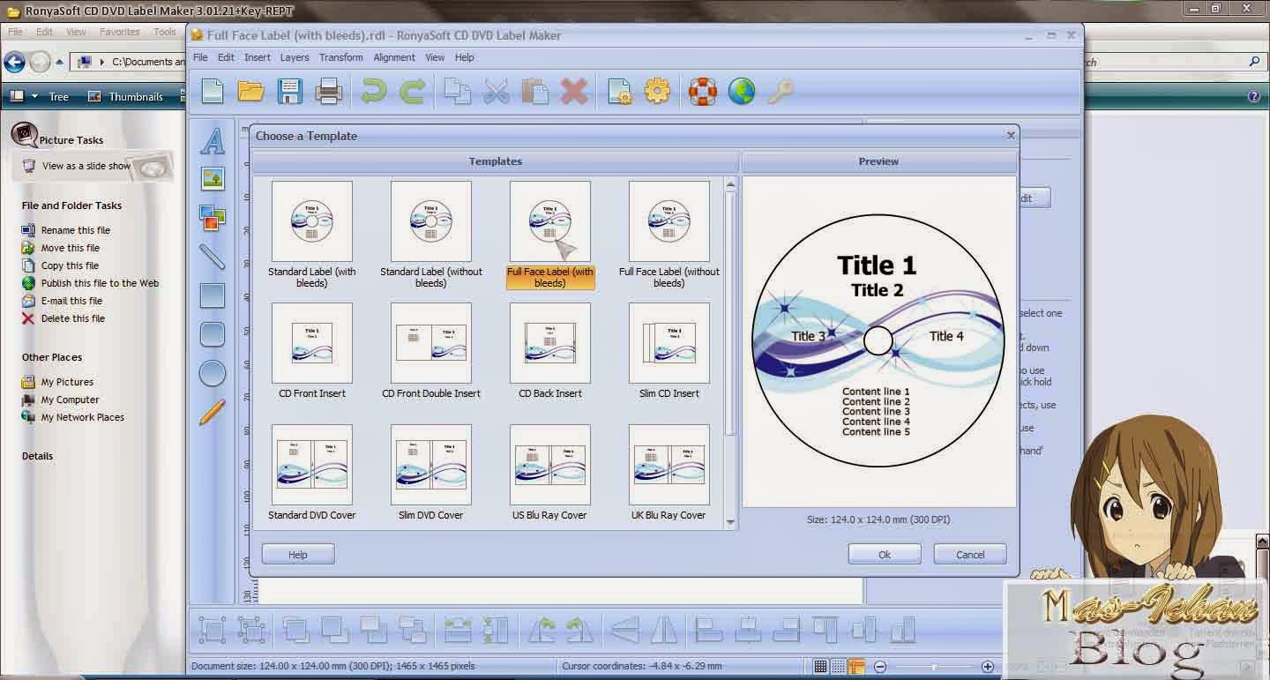This screenshot has width=1270, height=680.
Task: Click the globe website icon
Action: [x=742, y=91]
